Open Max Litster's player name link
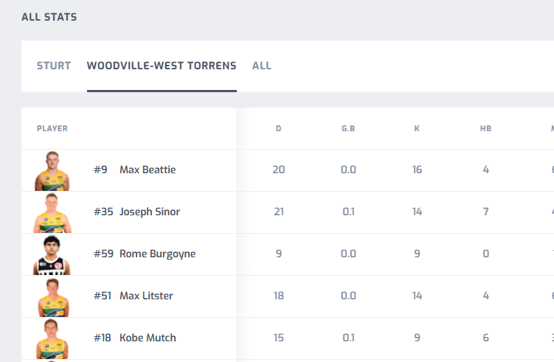Viewport: 554px width, 362px height. coord(146,296)
